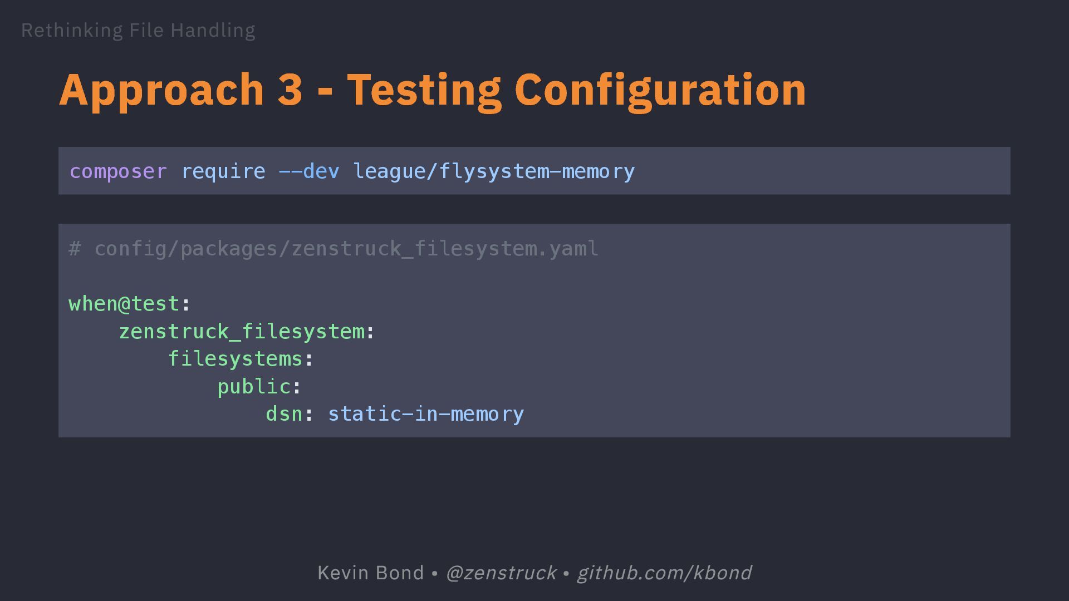
Task: Open the 'github.com/kbond' link
Action: click(664, 573)
